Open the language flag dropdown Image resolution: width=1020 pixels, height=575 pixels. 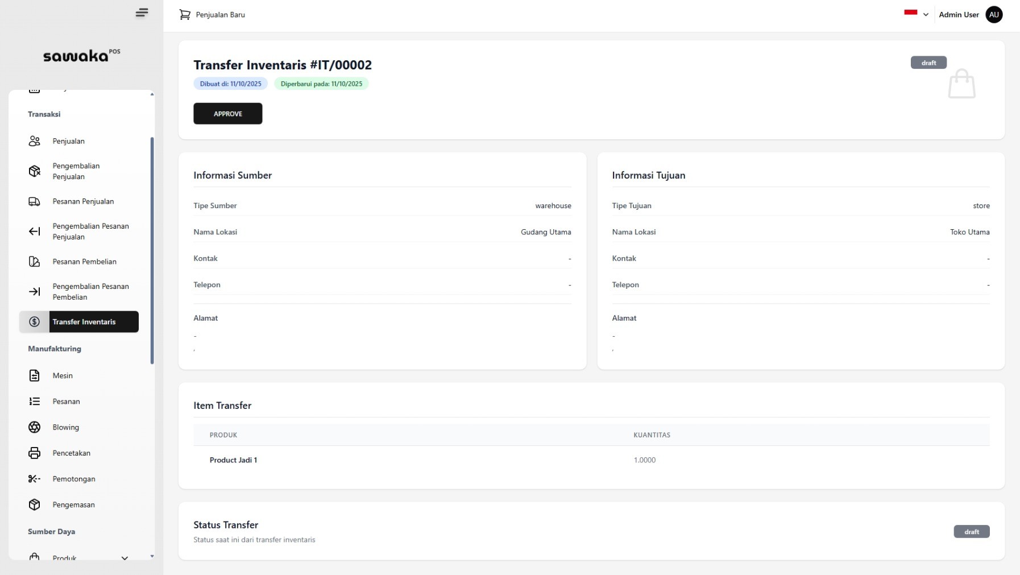click(916, 14)
